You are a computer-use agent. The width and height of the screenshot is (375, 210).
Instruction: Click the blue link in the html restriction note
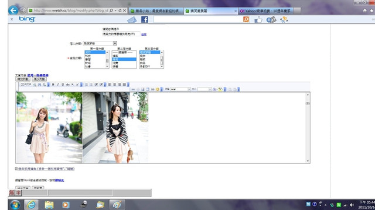point(60,180)
